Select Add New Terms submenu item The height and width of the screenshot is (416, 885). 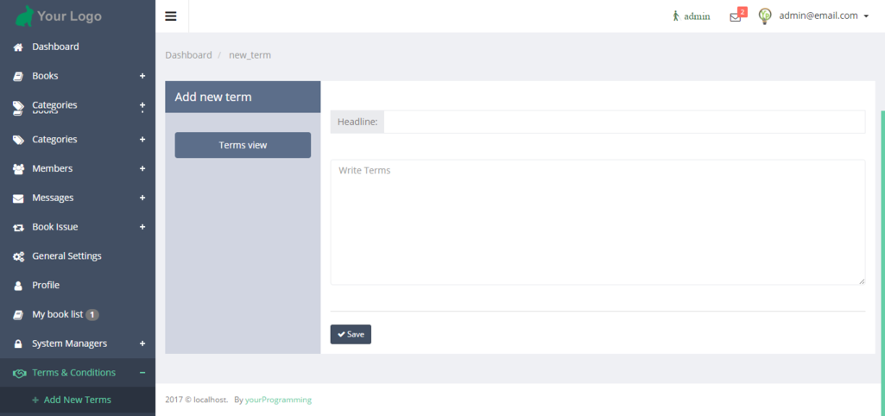click(77, 400)
